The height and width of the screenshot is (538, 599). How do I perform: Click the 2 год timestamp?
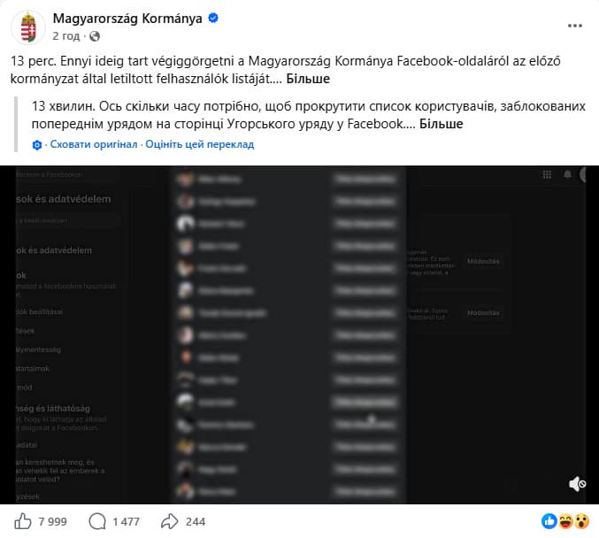tap(66, 36)
